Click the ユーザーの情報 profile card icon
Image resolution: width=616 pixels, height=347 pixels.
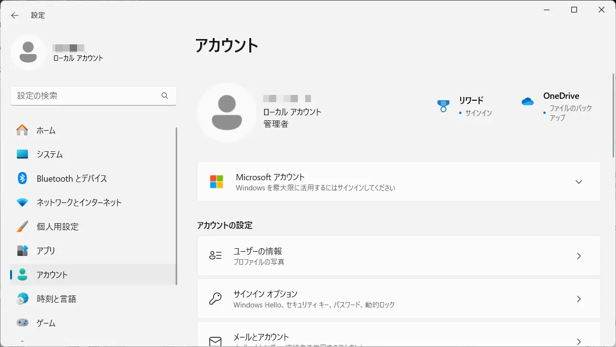tap(216, 256)
